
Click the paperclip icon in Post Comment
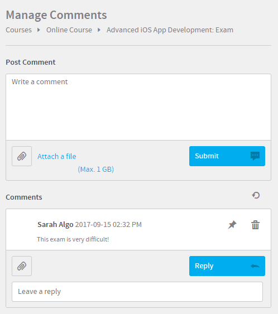pos(22,156)
